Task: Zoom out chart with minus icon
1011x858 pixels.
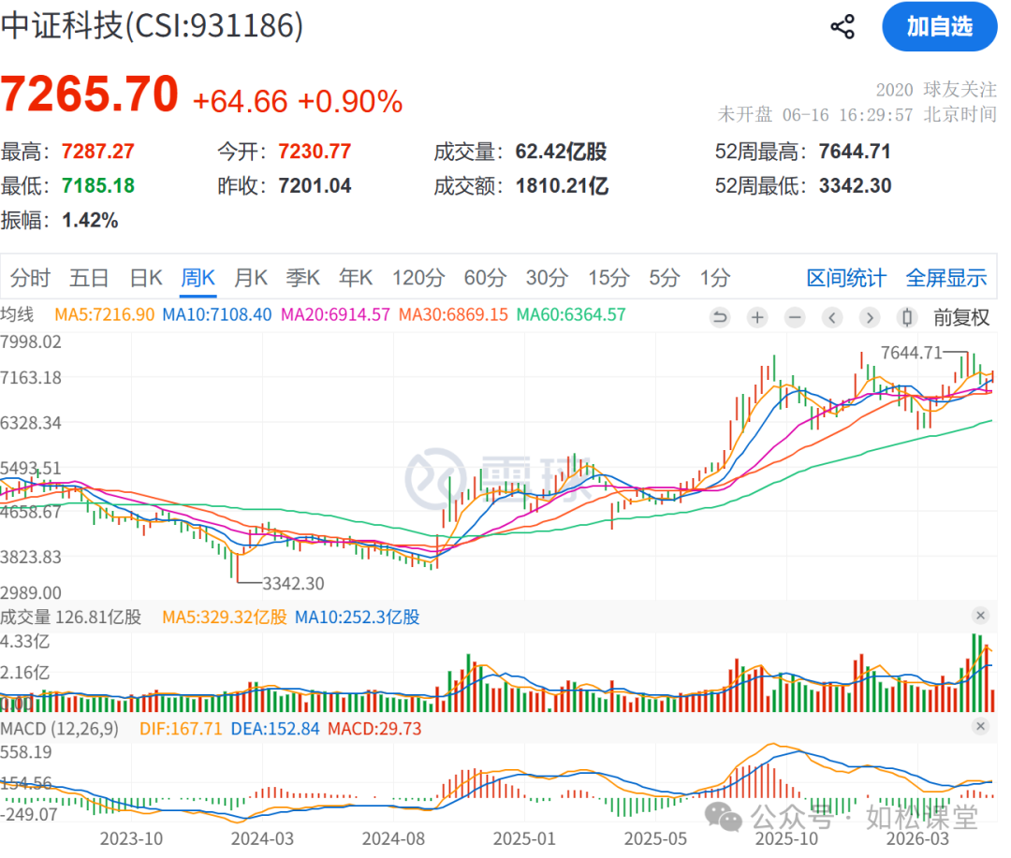Action: [795, 317]
